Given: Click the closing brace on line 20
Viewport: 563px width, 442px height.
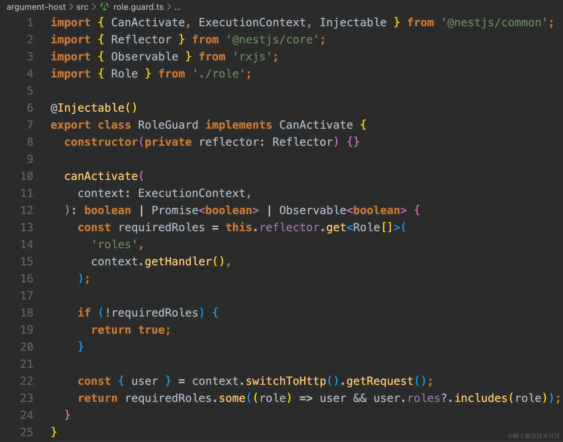Looking at the screenshot, I should [81, 347].
